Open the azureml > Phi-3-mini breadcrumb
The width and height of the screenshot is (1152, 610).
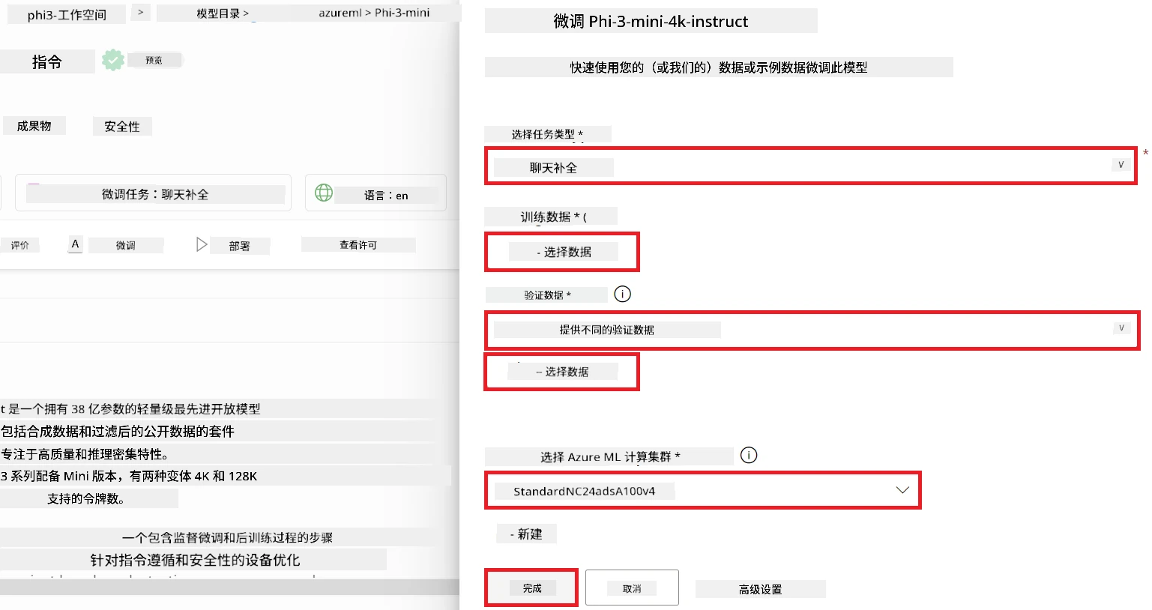tap(374, 13)
